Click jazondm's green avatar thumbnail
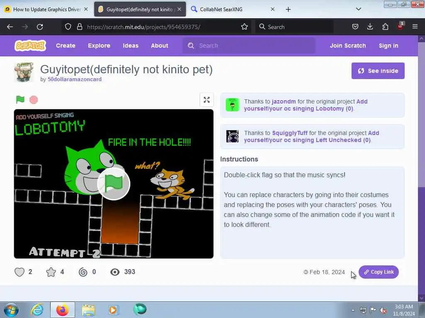This screenshot has width=425, height=318. coord(232,105)
